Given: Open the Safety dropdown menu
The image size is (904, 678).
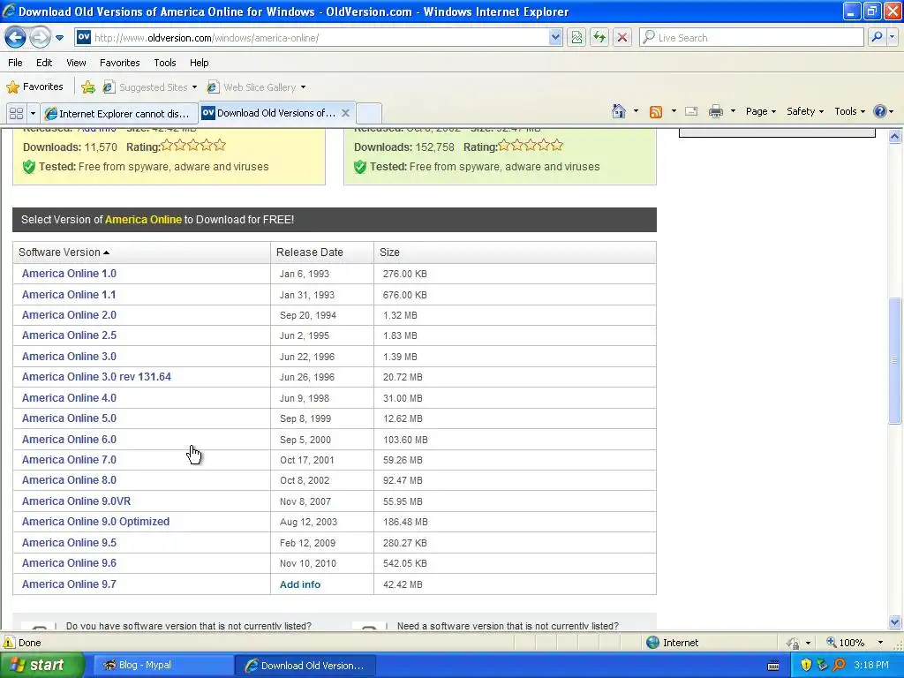Looking at the screenshot, I should (x=805, y=111).
